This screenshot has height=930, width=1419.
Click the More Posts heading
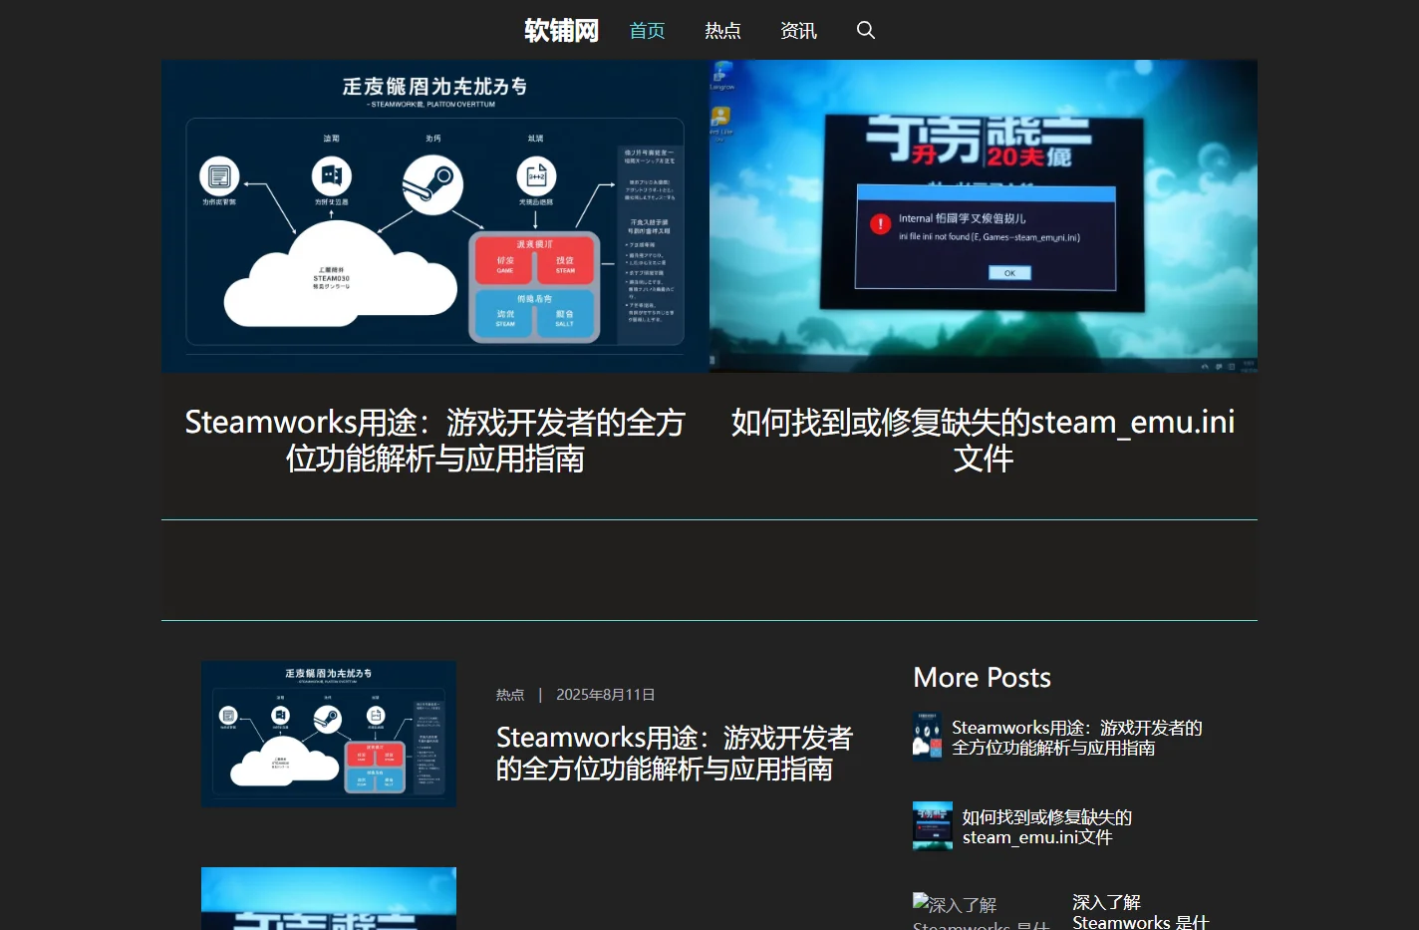pyautogui.click(x=982, y=678)
